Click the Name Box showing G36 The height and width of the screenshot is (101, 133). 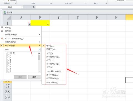pyautogui.click(x=10, y=7)
